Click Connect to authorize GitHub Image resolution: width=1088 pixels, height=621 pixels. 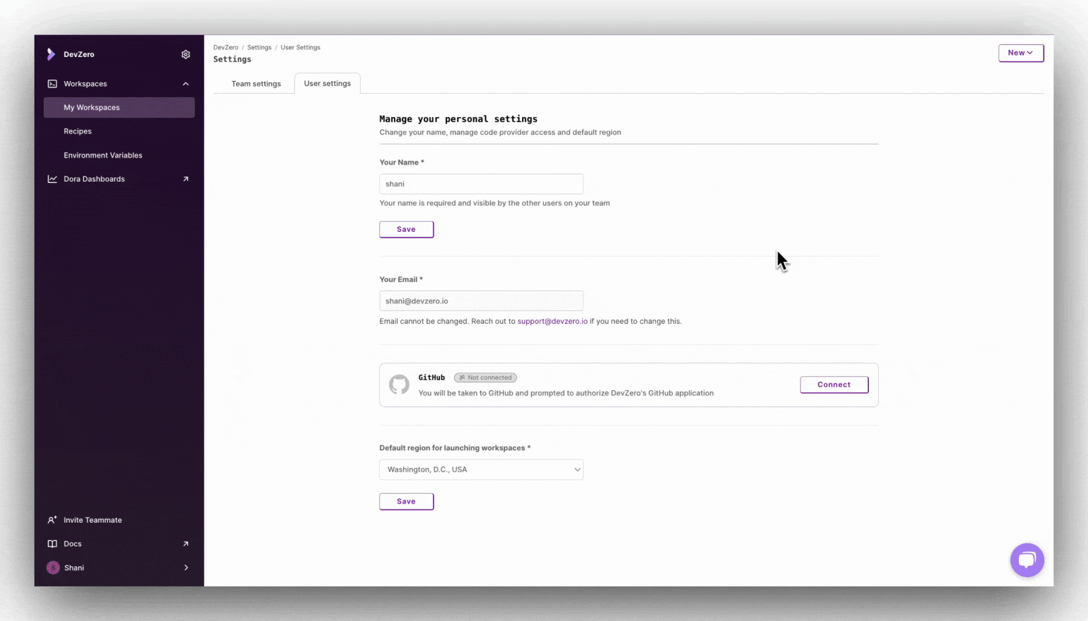point(834,385)
